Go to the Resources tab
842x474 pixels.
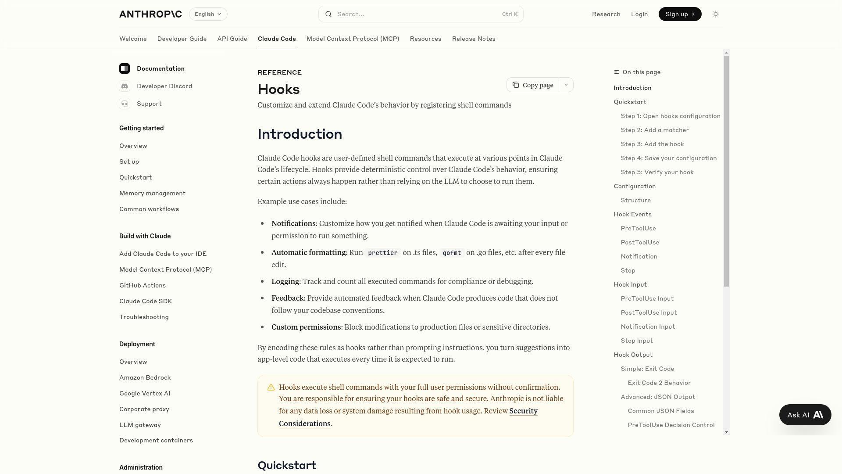point(425,39)
